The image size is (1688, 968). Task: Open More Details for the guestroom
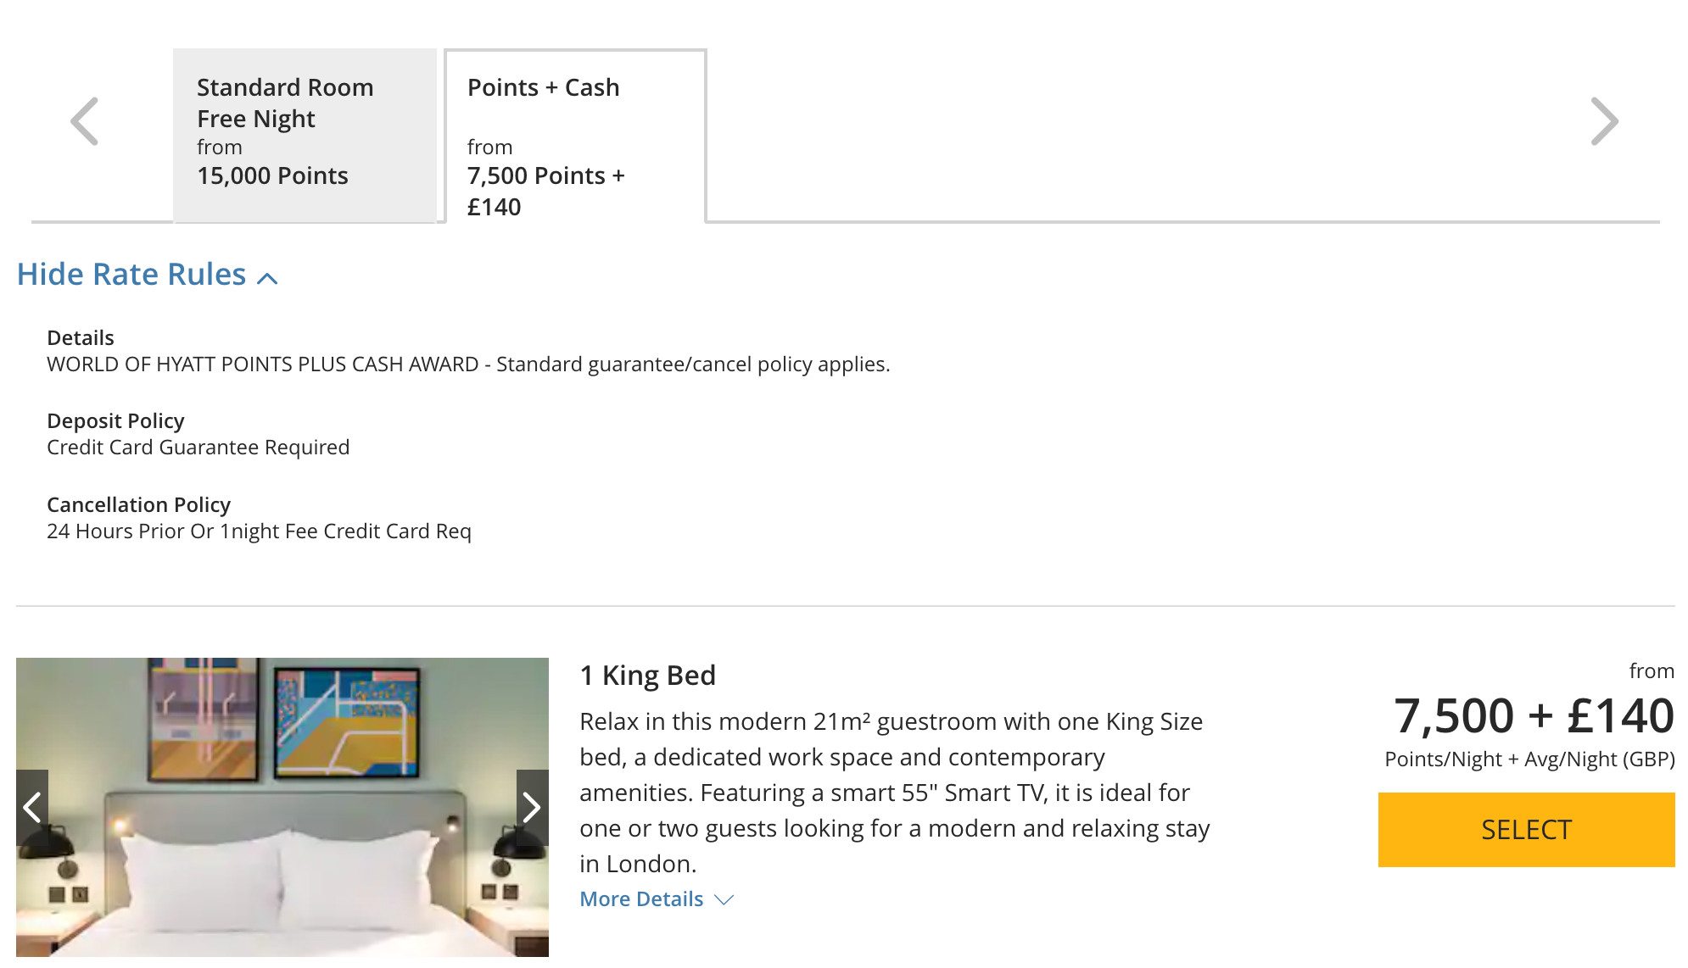point(641,898)
